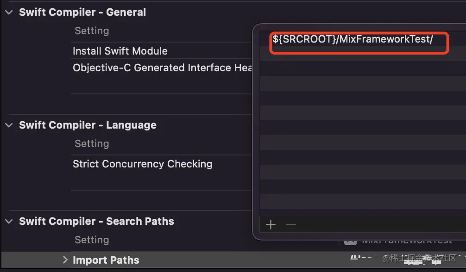Select the ${SRCROOT}/MixFrameworkTest/ path entry
The image size is (466, 272).
coord(353,39)
